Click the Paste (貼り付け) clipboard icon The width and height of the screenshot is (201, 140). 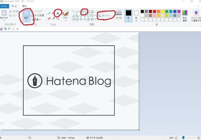coord(4,13)
